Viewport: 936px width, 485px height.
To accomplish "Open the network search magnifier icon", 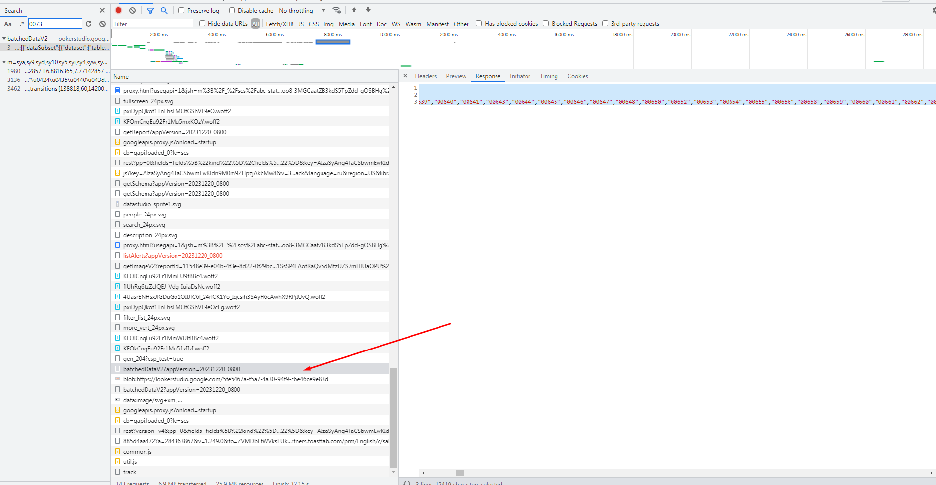I will click(x=164, y=10).
